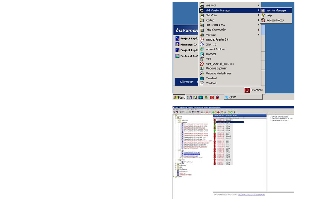The width and height of the screenshot is (330, 204).
Task: Click the green refresh toolbar icon
Action: click(232, 113)
